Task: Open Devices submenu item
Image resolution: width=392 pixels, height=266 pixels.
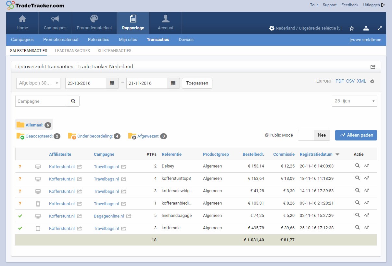Action: point(186,40)
